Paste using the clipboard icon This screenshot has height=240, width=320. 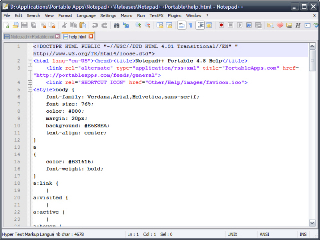pos(83,25)
